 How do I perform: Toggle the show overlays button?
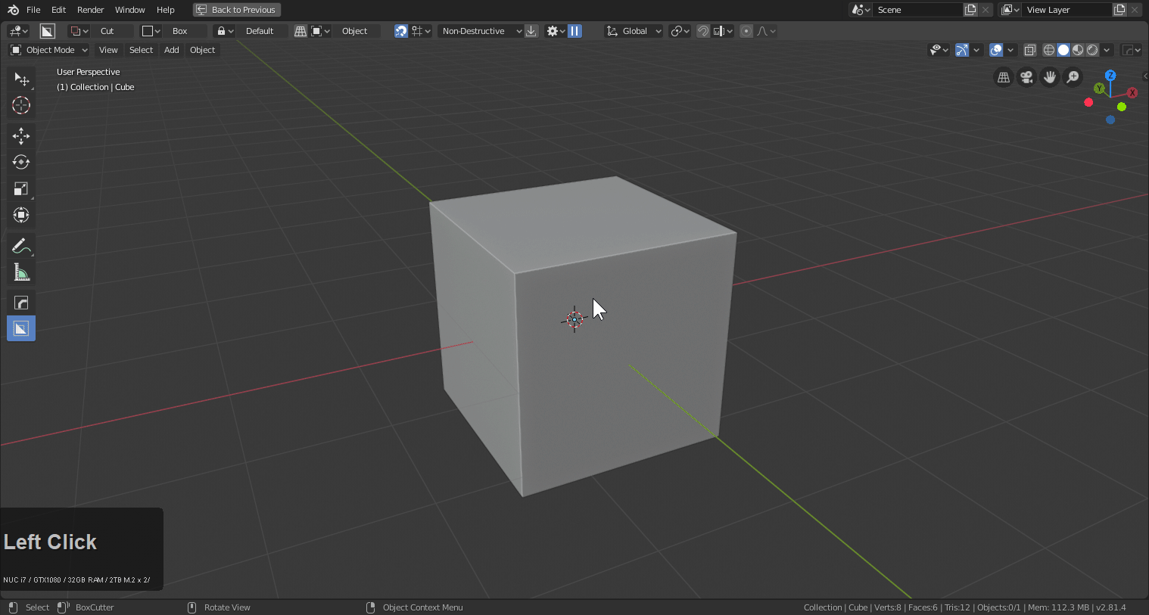coord(996,50)
